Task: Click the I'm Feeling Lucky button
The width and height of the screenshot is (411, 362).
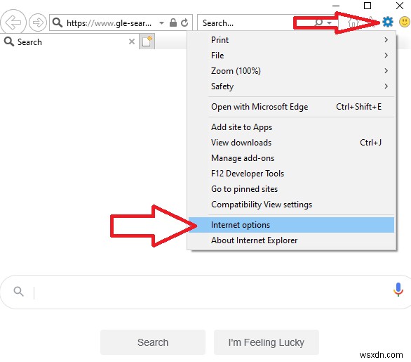Action: pos(267,342)
